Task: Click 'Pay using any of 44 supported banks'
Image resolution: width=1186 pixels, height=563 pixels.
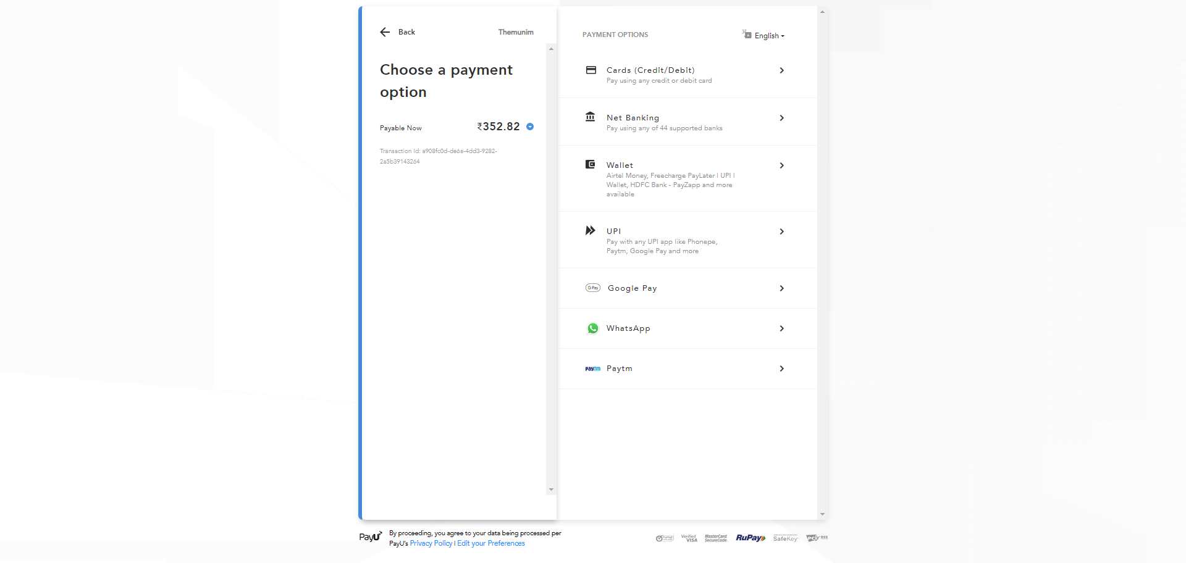Action: [x=664, y=128]
